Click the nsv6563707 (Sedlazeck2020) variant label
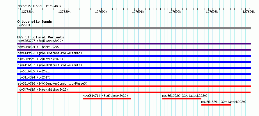 pyautogui.click(x=40, y=41)
